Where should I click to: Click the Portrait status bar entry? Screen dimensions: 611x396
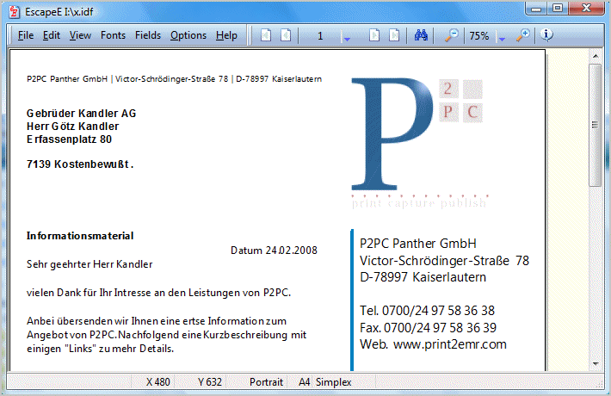pos(266,382)
